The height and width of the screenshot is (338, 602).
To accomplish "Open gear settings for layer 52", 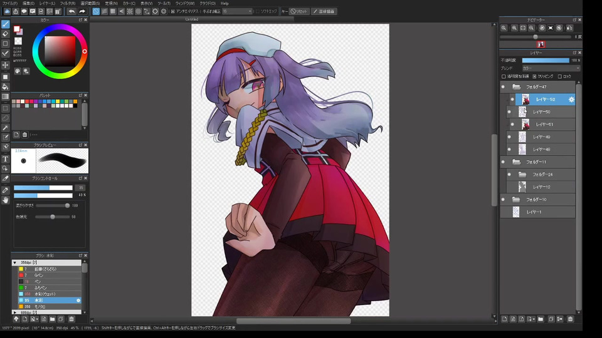I will [x=571, y=100].
